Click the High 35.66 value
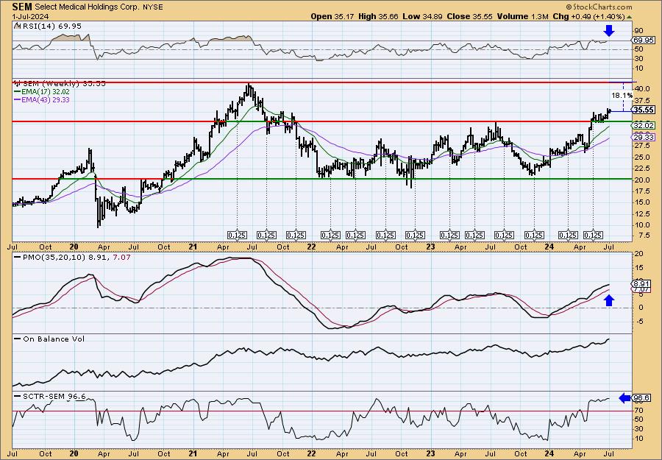The width and height of the screenshot is (662, 460). pyautogui.click(x=378, y=16)
